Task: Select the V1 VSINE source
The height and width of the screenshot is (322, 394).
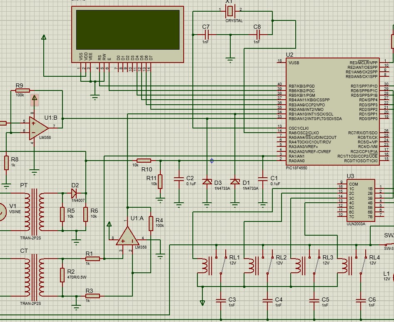Action: (x=1, y=212)
